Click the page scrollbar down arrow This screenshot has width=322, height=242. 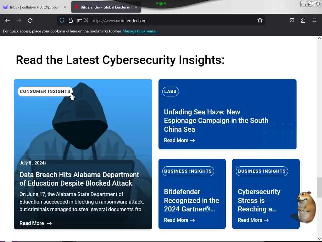coord(319,239)
